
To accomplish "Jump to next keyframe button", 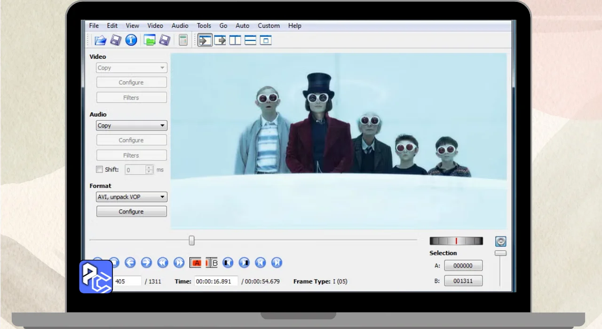I will (179, 263).
